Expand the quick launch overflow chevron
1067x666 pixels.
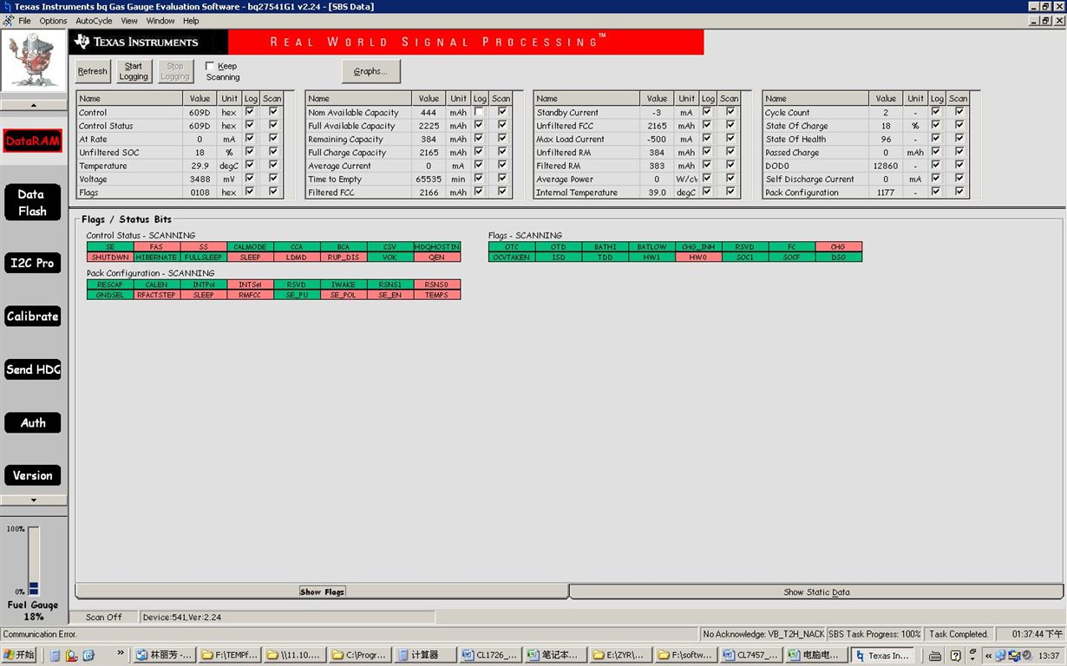point(121,655)
